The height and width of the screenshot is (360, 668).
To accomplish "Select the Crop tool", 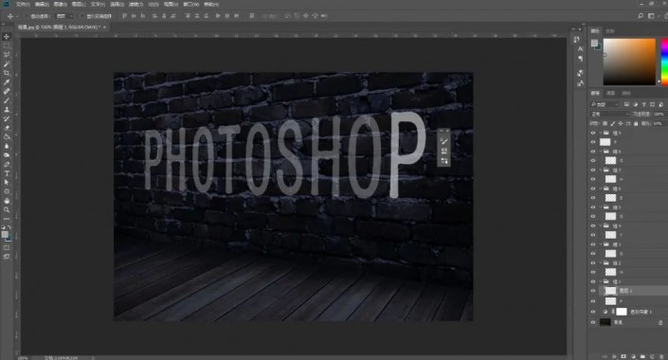I will [7, 73].
